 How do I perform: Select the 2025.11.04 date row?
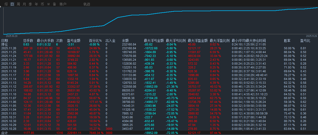click(159, 110)
